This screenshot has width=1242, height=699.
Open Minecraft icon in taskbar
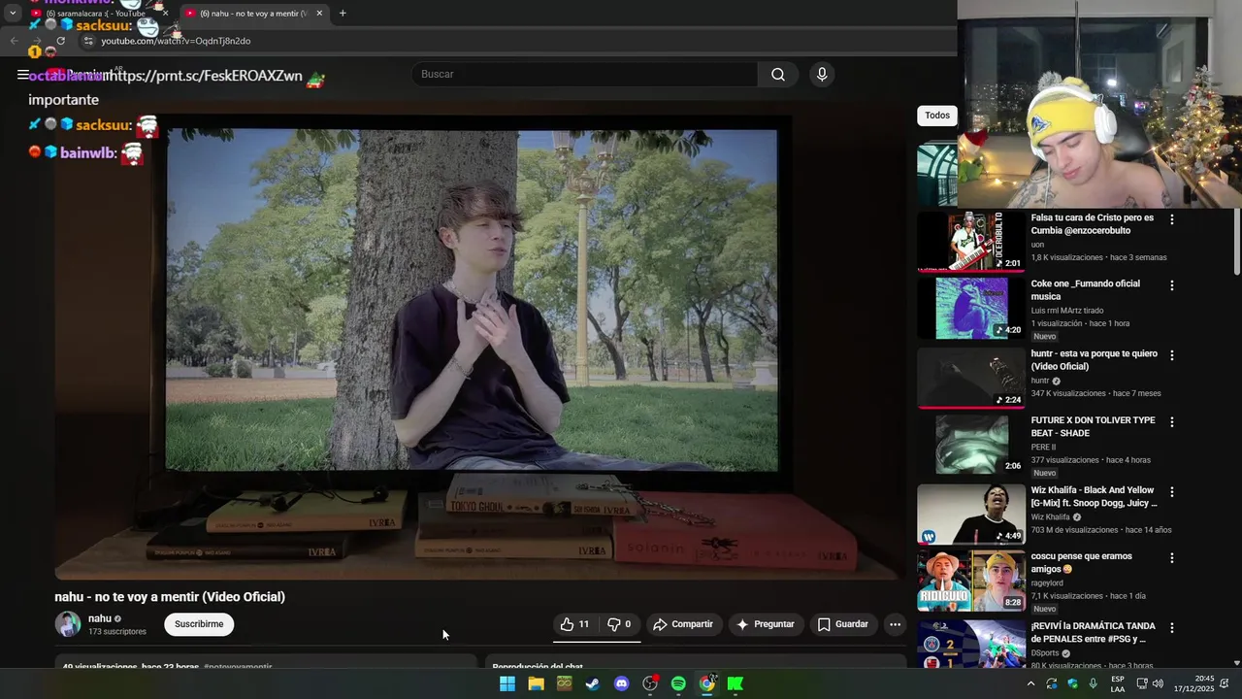point(564,683)
